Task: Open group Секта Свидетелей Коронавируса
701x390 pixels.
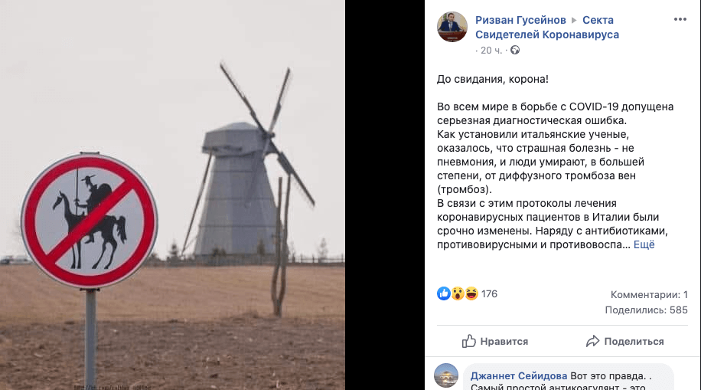Action: click(547, 28)
